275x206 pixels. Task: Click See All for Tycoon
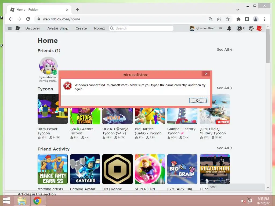tap(225, 88)
